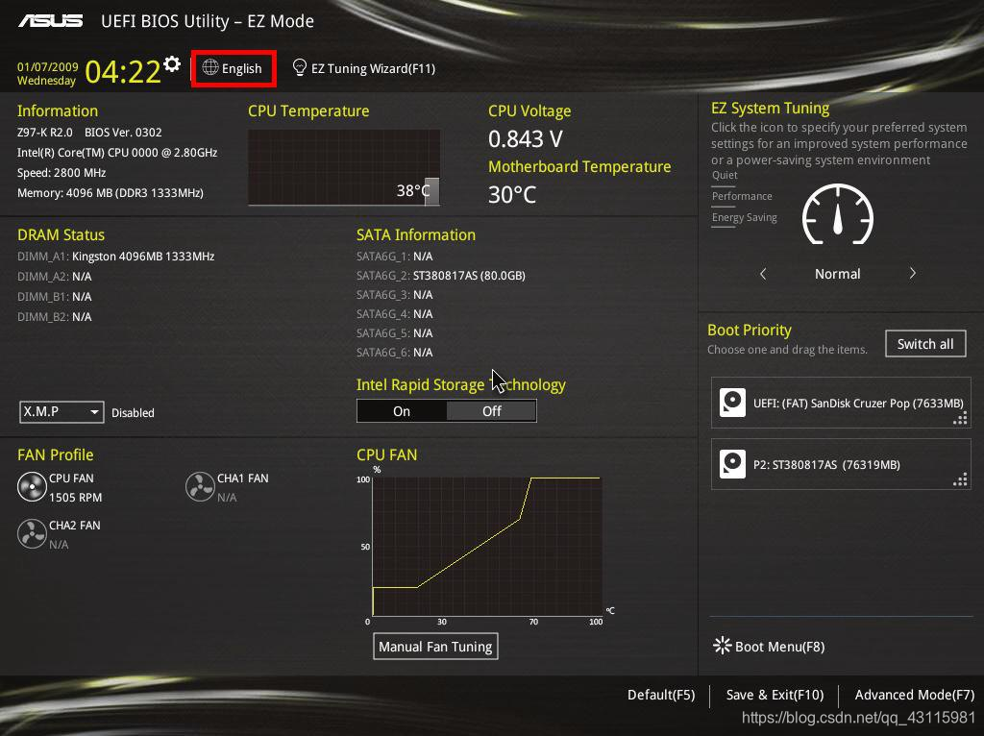Click the ASUS logo
984x736 pixels.
tap(50, 21)
